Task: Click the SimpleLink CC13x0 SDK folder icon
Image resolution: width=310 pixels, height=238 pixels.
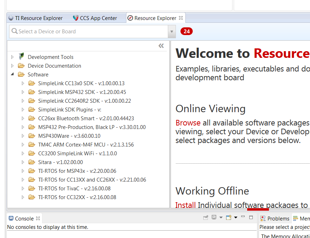Action: pos(32,83)
